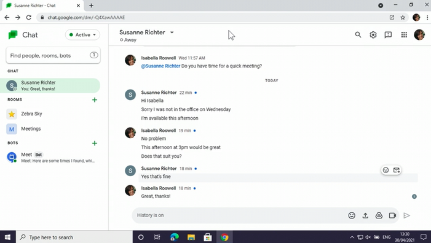431x243 pixels.
Task: Open the Active status dropdown
Action: click(82, 35)
